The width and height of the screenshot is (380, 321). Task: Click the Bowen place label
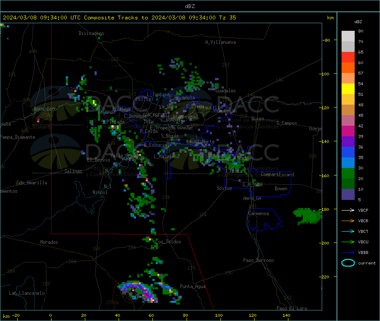[281, 189]
